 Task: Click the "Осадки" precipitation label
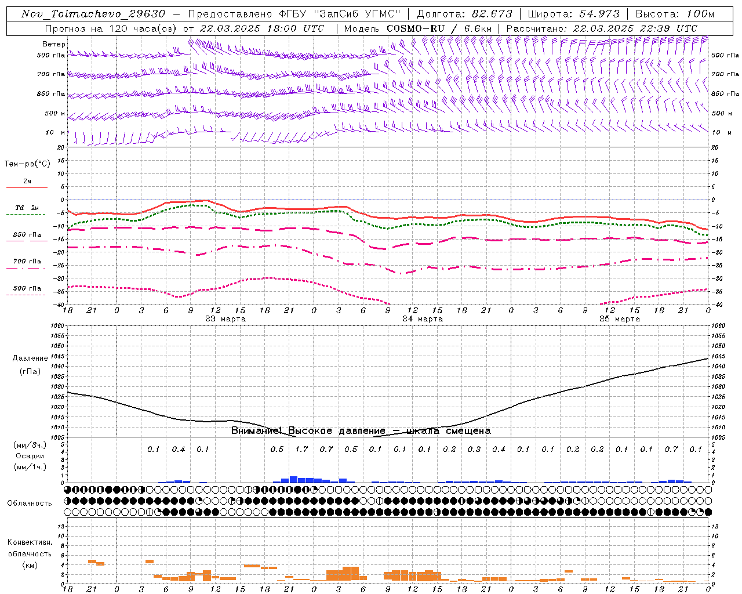click(x=30, y=456)
